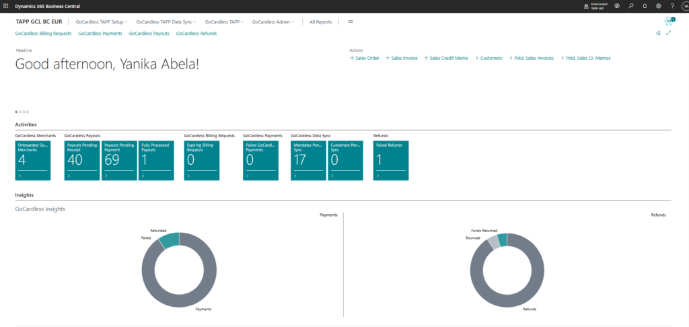Click the expand page arrows icon

click(x=669, y=33)
